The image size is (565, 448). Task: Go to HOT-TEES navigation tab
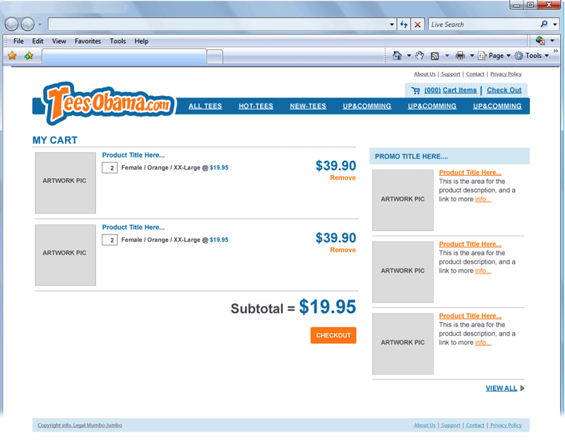(x=256, y=106)
